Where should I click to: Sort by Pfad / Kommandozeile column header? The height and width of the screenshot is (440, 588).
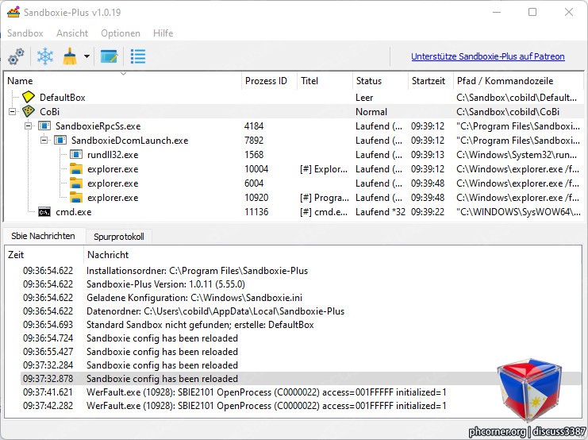[519, 81]
